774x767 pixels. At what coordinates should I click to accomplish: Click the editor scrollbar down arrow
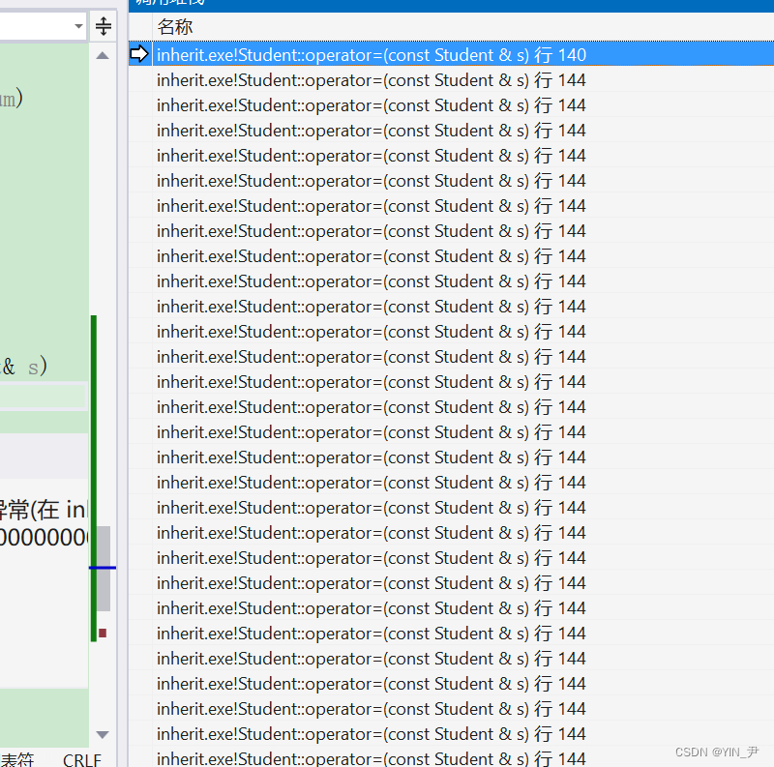click(103, 734)
